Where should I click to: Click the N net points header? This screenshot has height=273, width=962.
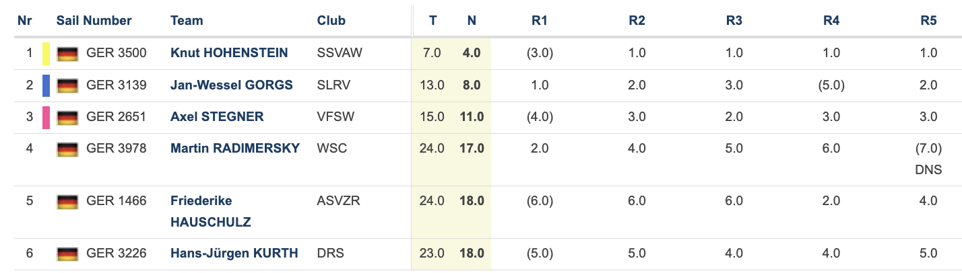click(x=472, y=21)
